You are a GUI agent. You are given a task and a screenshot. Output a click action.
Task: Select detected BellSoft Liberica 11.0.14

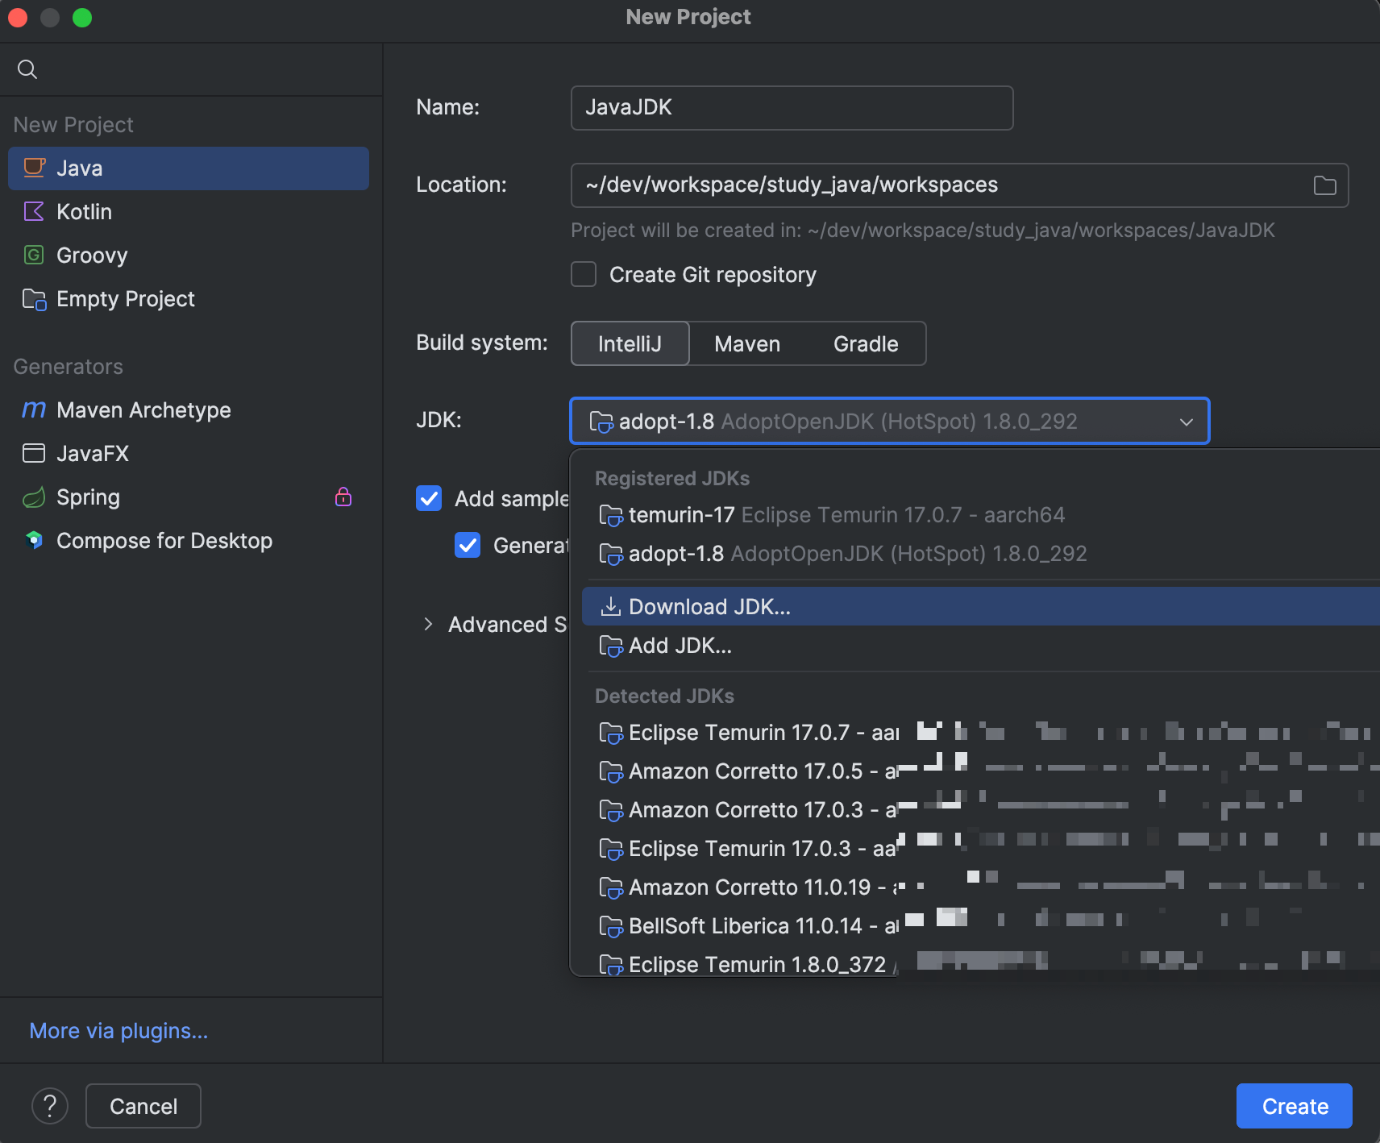(x=981, y=926)
